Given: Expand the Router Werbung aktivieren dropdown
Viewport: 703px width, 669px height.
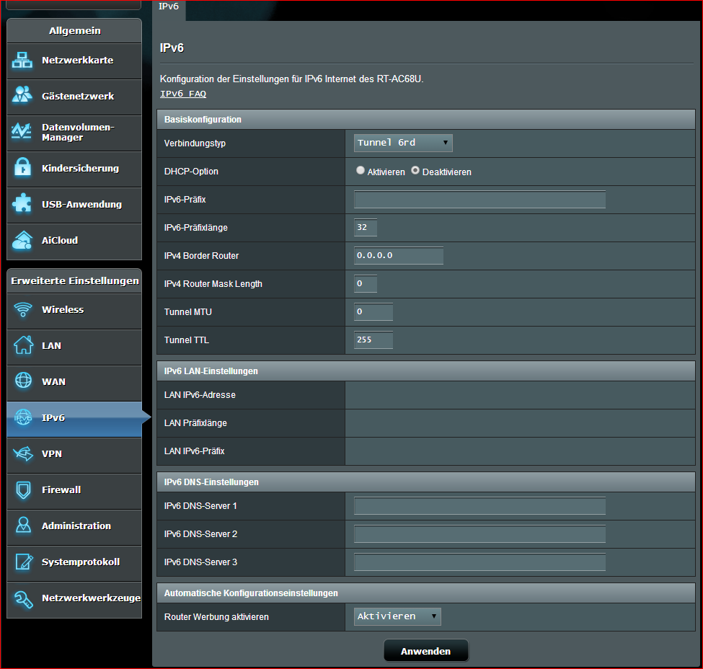Looking at the screenshot, I should tap(397, 616).
